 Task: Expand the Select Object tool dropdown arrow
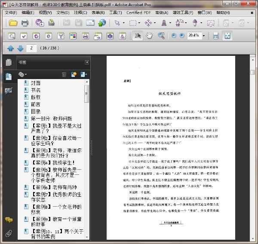[123, 23]
